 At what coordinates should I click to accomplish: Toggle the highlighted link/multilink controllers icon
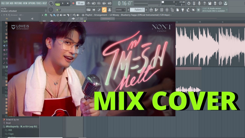coord(104,10)
